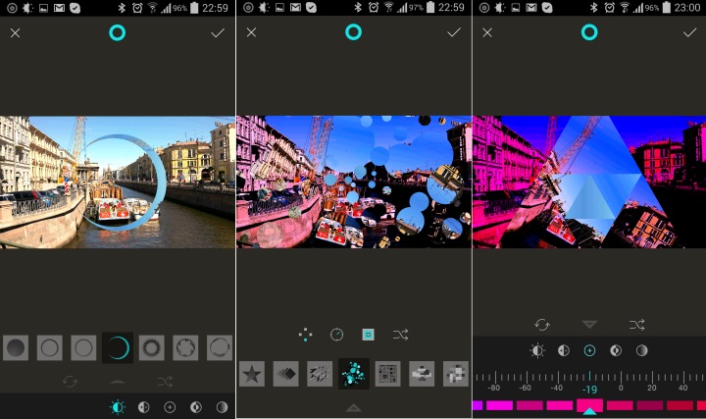Tap the triangle-effect photo on the right screen

(x=589, y=182)
